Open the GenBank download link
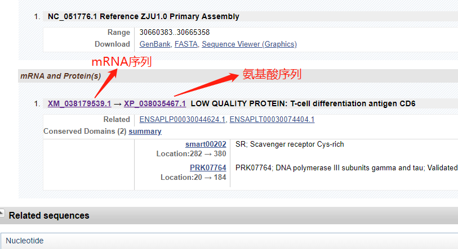Screen dimensions: 458x249 pyautogui.click(x=154, y=44)
